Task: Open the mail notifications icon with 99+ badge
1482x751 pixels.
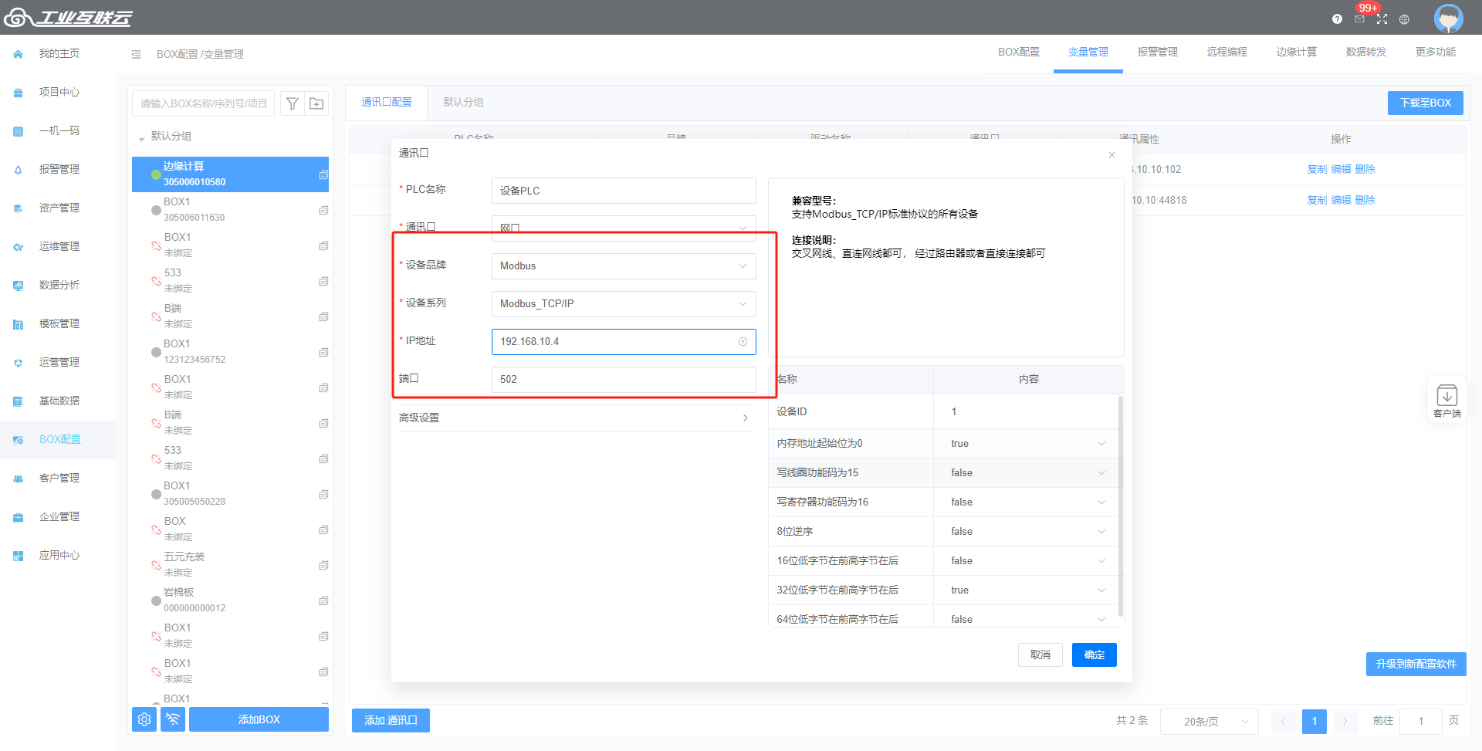Action: click(x=1359, y=19)
